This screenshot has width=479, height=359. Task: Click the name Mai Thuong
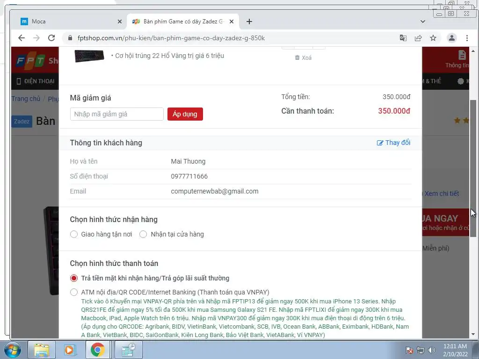pyautogui.click(x=188, y=161)
